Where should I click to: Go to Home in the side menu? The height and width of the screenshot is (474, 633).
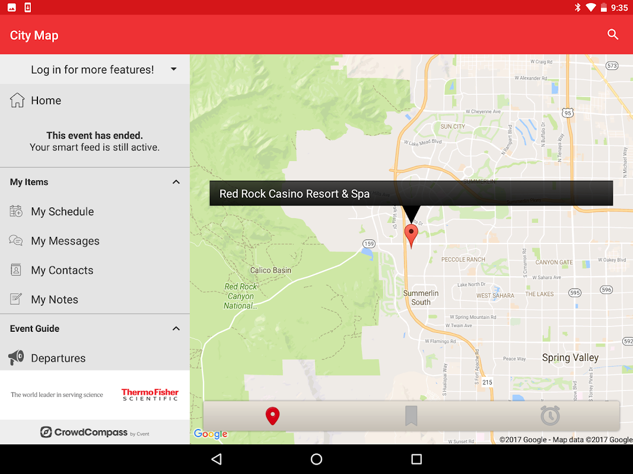pyautogui.click(x=95, y=100)
